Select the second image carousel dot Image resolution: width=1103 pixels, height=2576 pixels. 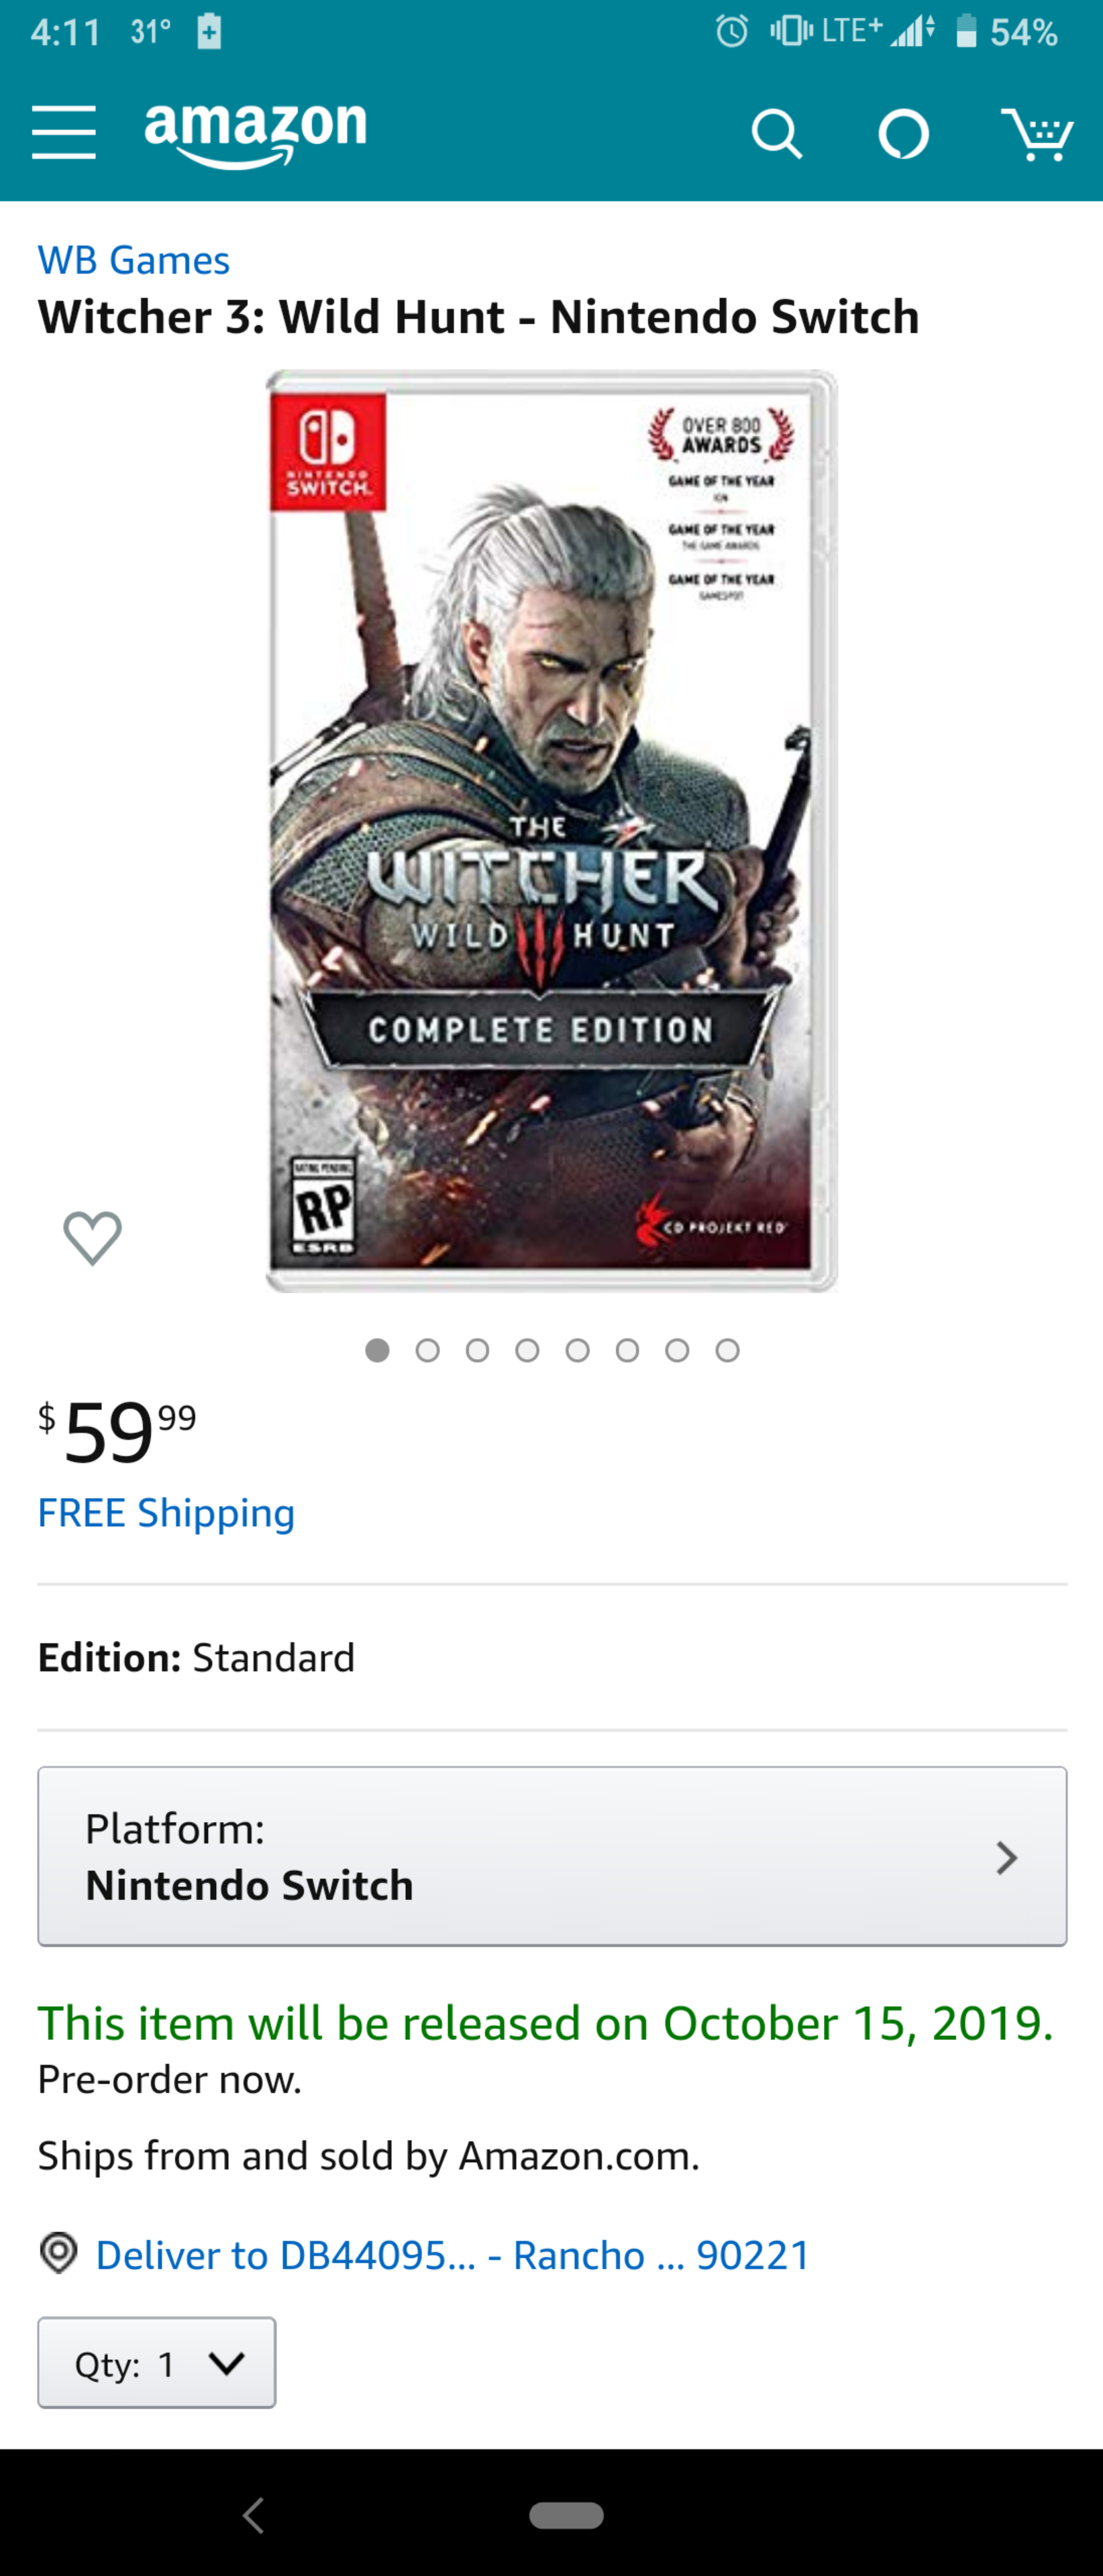click(x=428, y=1351)
